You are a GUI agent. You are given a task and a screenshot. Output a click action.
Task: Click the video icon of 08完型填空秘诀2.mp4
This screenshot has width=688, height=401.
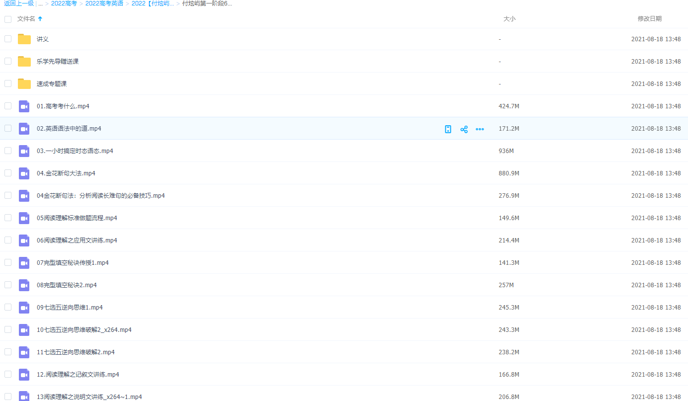[24, 285]
